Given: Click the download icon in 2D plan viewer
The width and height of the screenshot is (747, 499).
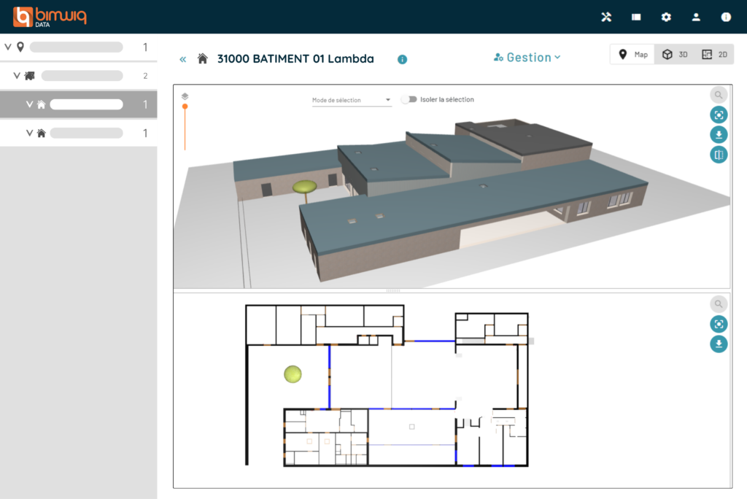Looking at the screenshot, I should 719,344.
